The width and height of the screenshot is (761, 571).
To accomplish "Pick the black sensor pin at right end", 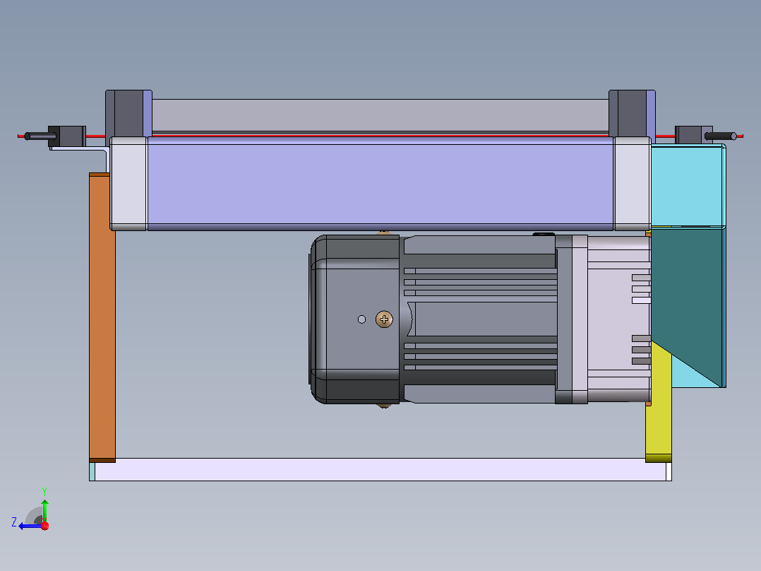I will coord(721,136).
